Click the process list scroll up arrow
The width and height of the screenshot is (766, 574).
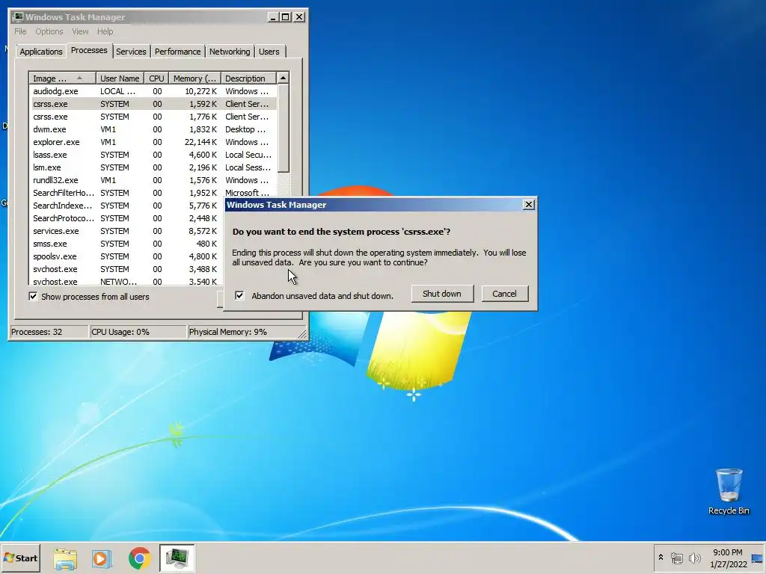[x=284, y=78]
